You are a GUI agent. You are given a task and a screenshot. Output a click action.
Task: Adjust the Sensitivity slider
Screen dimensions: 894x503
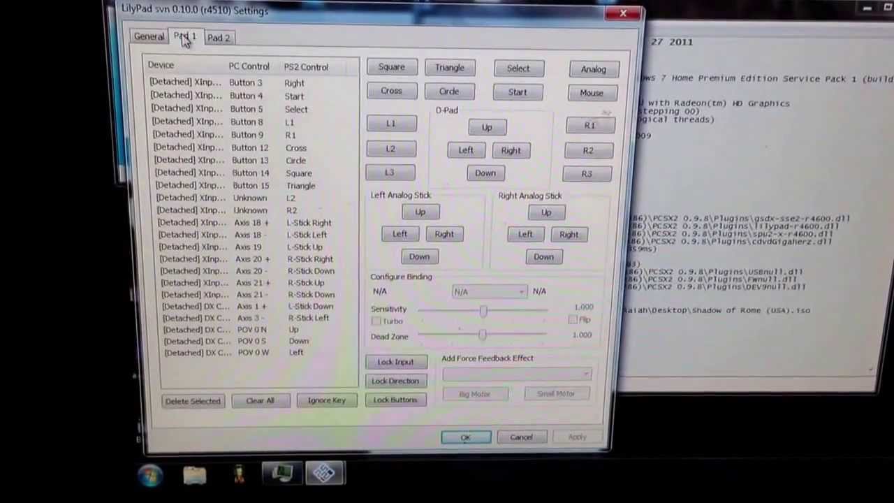(483, 309)
